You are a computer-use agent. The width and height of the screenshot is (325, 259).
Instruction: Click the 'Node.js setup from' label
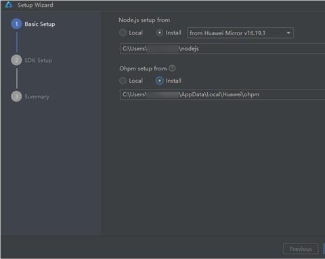point(144,20)
